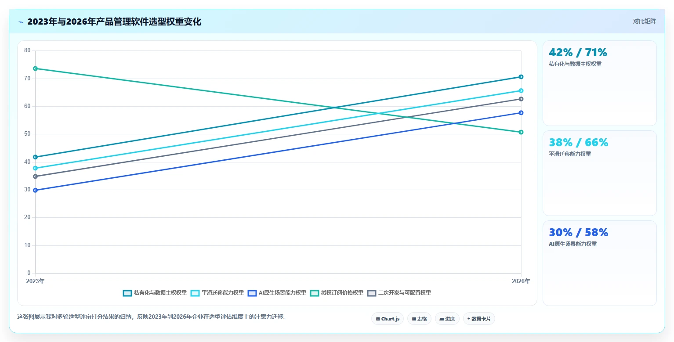Open the 38% / 66% stat card
Viewport: 674px width, 342px height.
tap(600, 173)
